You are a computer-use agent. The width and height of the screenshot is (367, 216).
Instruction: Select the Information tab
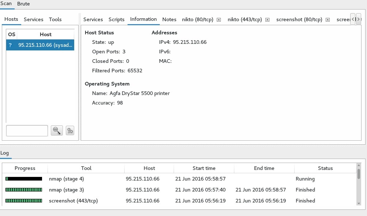pyautogui.click(x=144, y=19)
